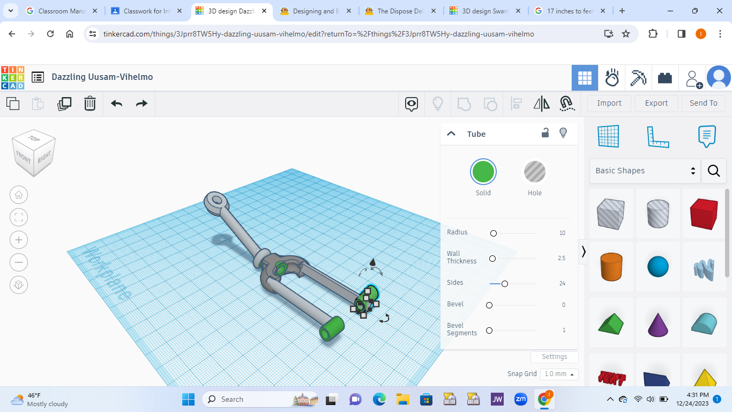Click the Copy tool icon
The width and height of the screenshot is (732, 412).
pos(13,104)
